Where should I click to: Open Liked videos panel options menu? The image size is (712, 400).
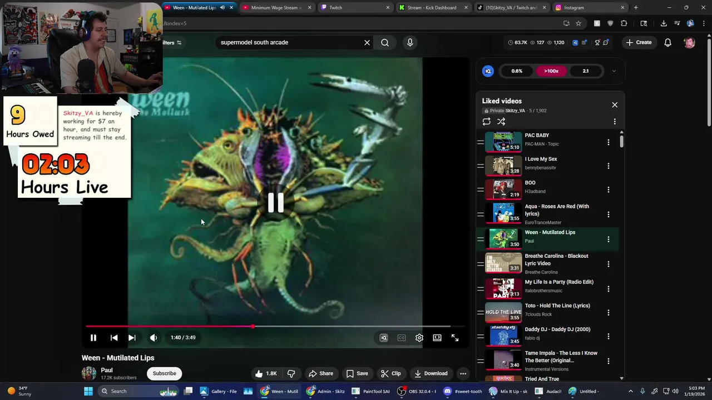point(615,122)
